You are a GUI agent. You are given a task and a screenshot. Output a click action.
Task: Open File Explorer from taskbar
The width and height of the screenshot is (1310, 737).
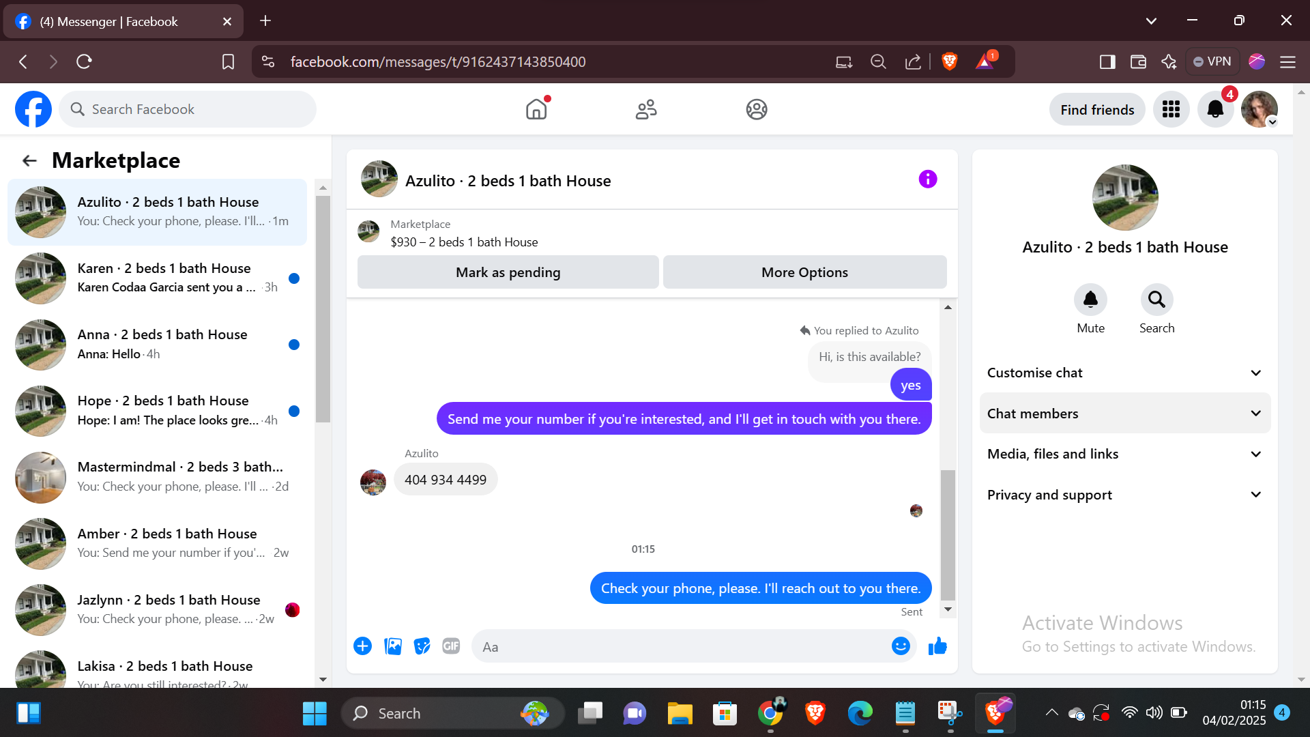[680, 713]
